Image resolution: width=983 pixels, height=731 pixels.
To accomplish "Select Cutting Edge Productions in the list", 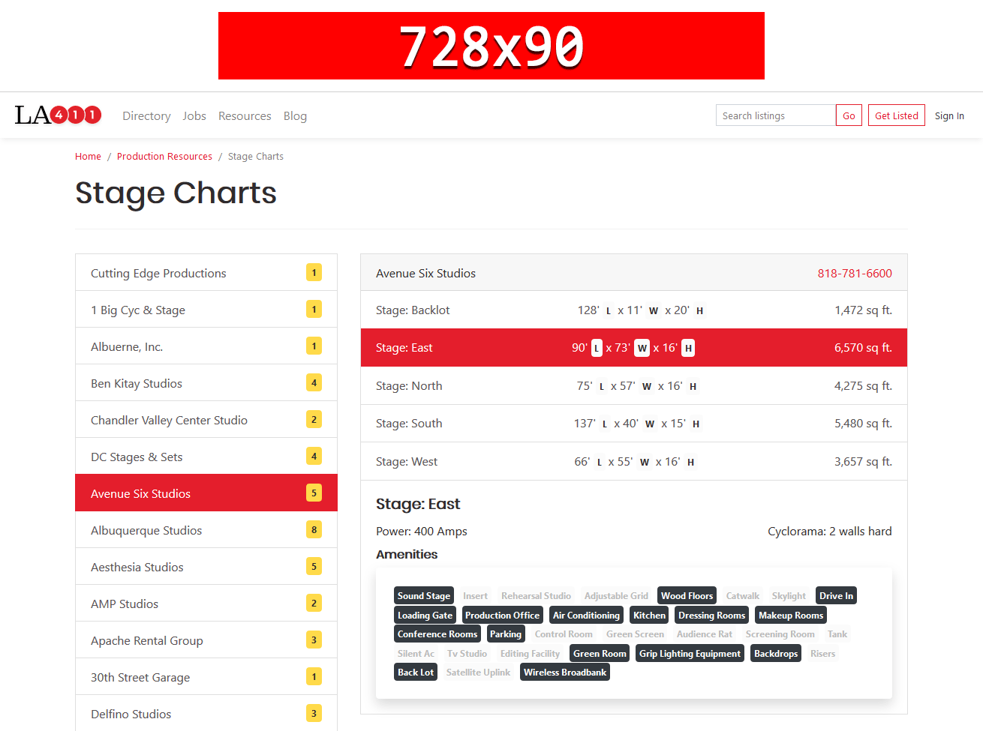I will pyautogui.click(x=206, y=272).
